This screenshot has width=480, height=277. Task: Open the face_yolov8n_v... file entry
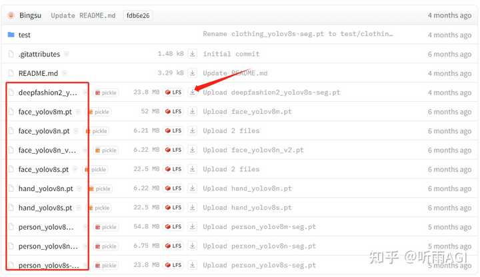pyautogui.click(x=47, y=150)
